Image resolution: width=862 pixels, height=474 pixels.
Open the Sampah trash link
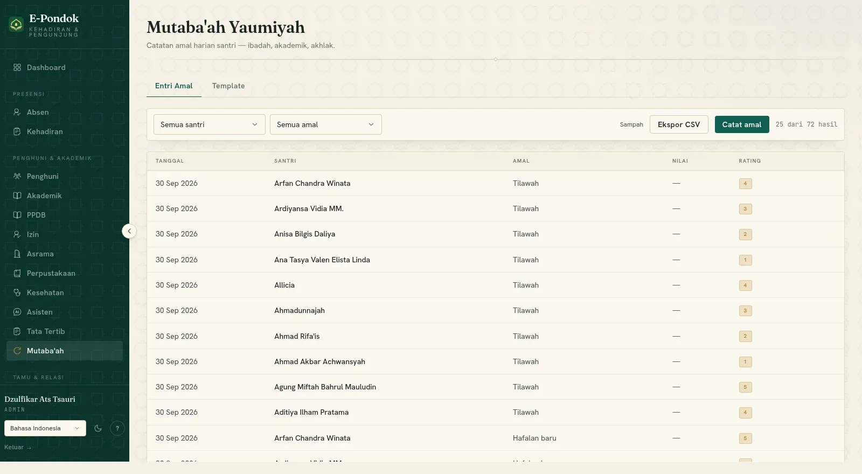click(631, 124)
